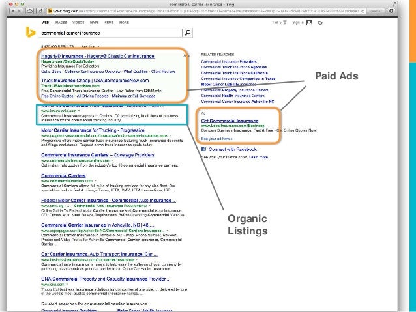Click 'Minimum or Full Coverage' sitelink
416x312 pixels.
tap(134, 96)
